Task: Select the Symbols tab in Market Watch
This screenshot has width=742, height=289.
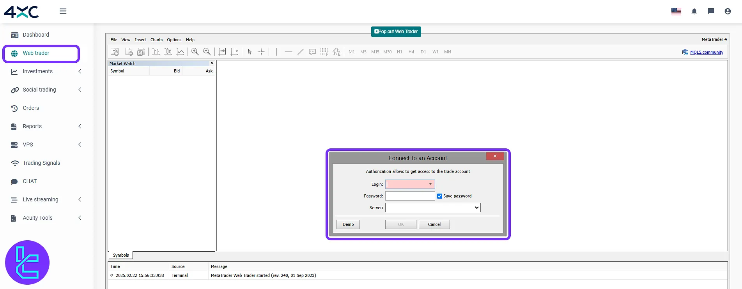Action: click(121, 255)
